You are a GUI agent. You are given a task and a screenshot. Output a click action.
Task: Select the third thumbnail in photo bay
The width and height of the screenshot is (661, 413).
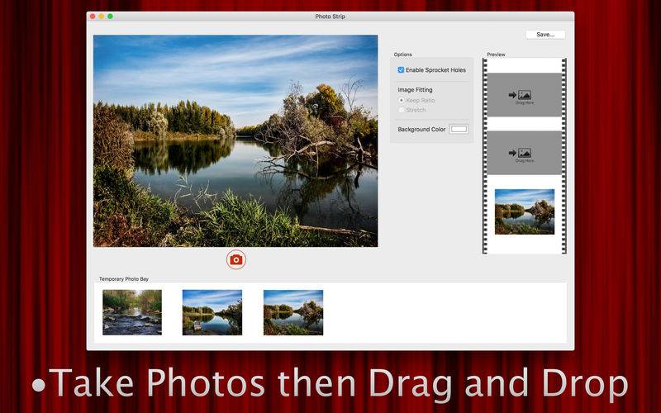(293, 312)
